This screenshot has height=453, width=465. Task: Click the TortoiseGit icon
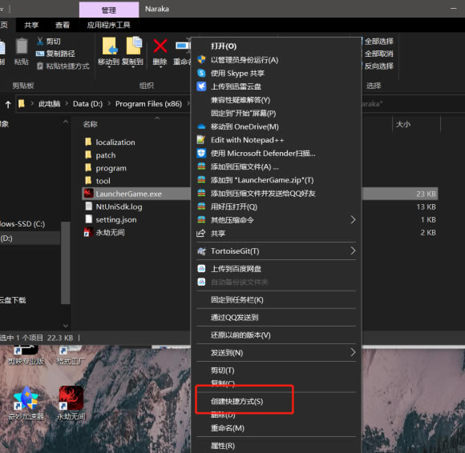201,251
